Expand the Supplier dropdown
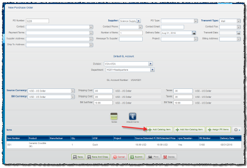The height and width of the screenshot is (168, 247). 139,21
